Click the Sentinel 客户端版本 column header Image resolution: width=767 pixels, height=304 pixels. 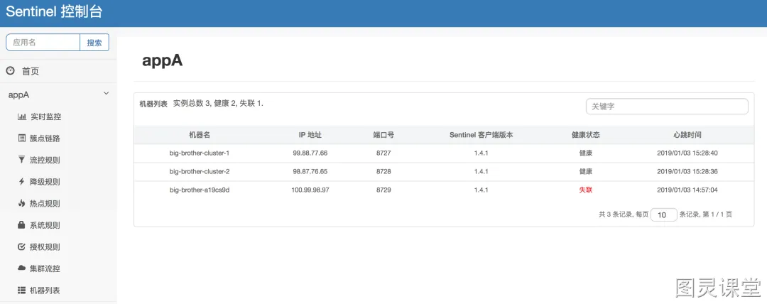click(482, 135)
